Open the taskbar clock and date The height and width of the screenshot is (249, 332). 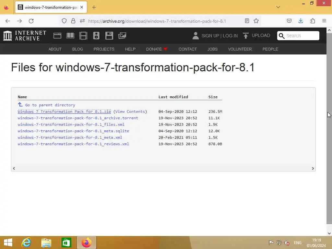316,243
